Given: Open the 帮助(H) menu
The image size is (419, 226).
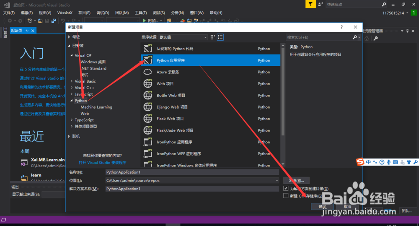Looking at the screenshot, I should tap(216, 13).
